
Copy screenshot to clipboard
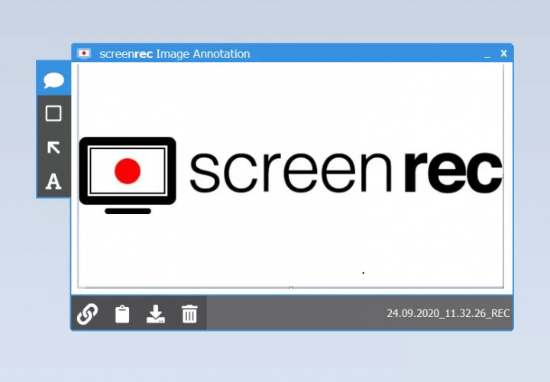(122, 314)
